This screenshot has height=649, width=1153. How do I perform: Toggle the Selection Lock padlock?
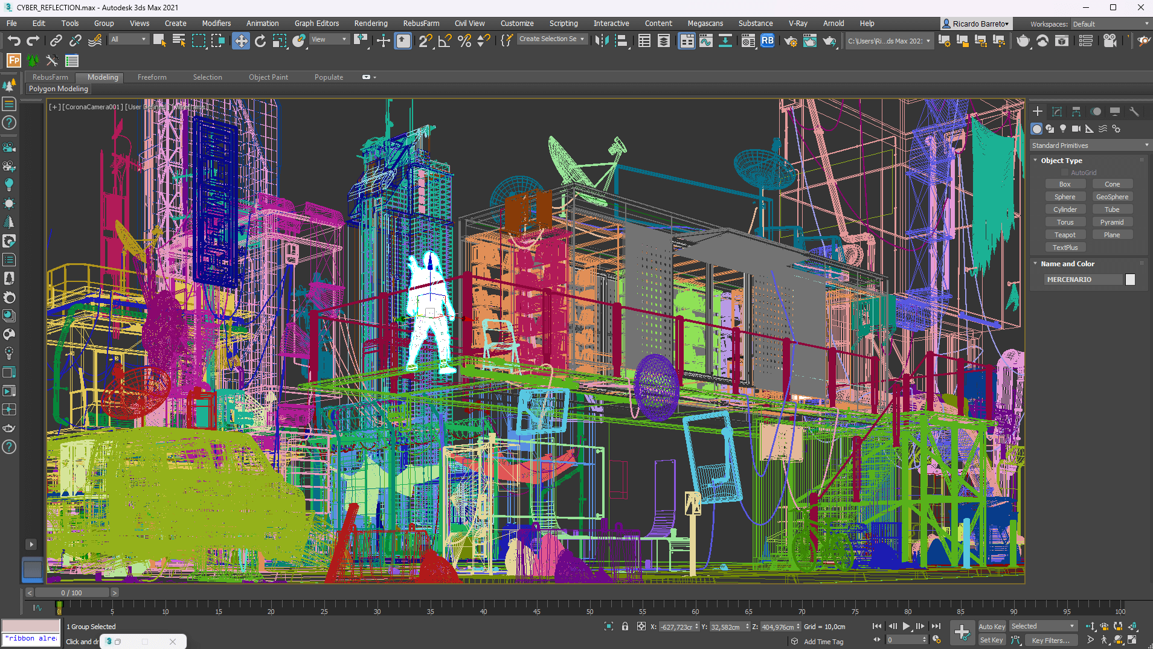(x=625, y=627)
